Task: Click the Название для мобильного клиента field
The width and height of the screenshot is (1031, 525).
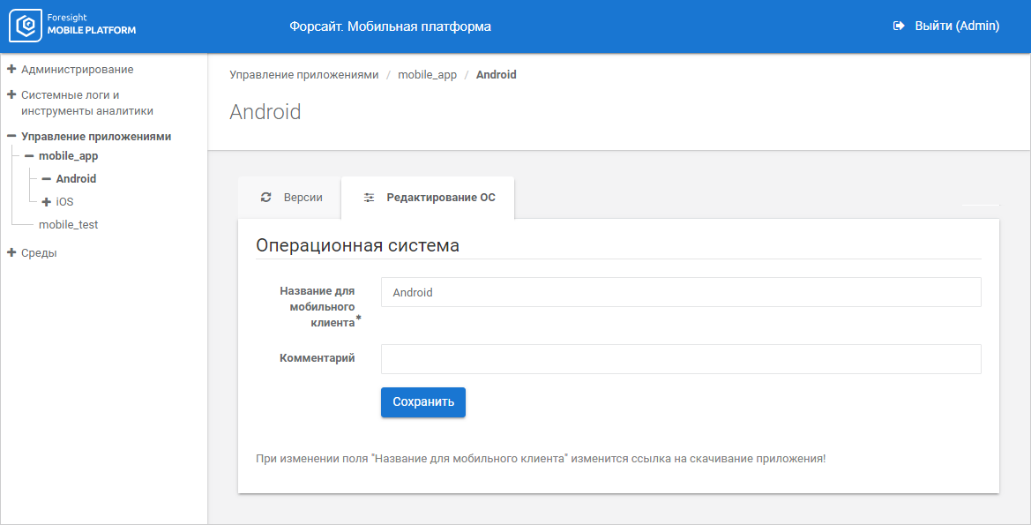Action: (681, 292)
